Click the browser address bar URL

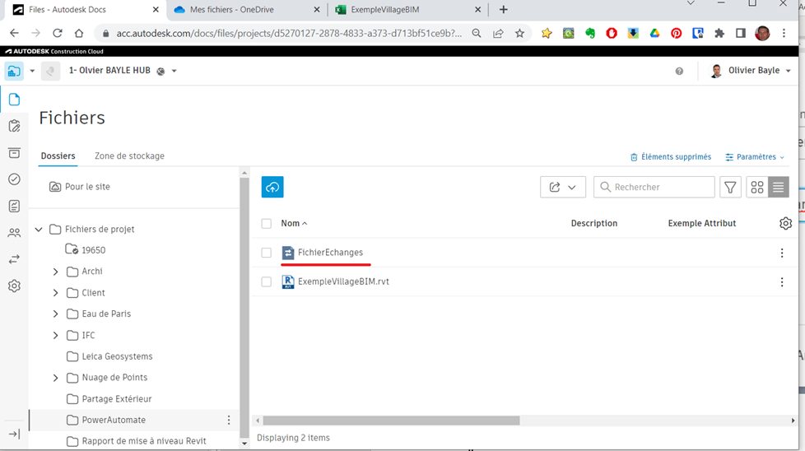(289, 34)
